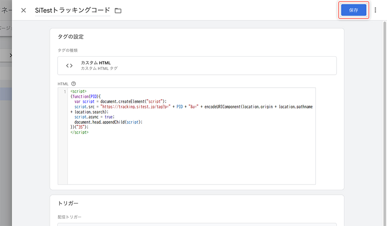Click the tracking.sitest.jp URL string in code
This screenshot has width=387, height=226.
(x=135, y=107)
